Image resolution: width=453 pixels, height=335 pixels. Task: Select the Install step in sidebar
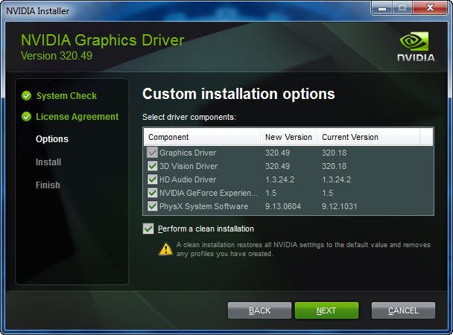coord(48,162)
